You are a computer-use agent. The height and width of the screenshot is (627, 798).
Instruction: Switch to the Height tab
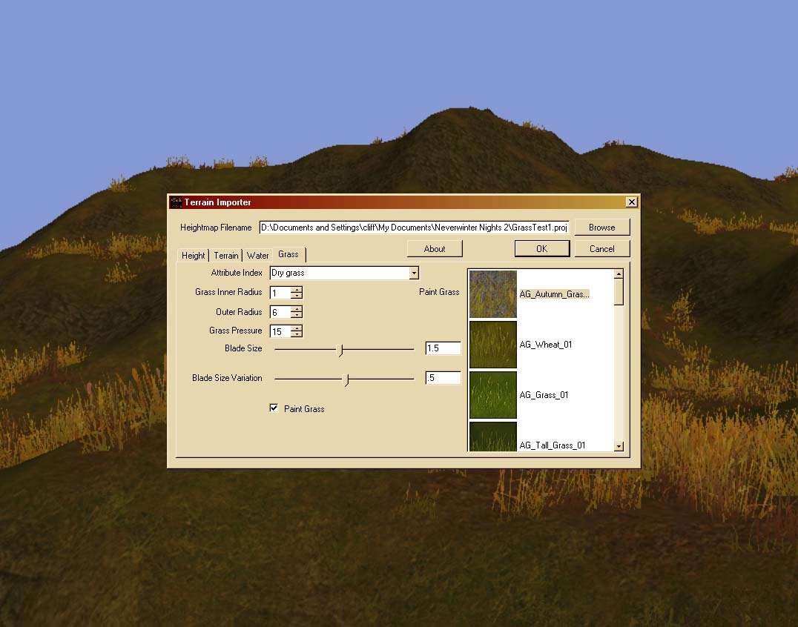pos(193,256)
